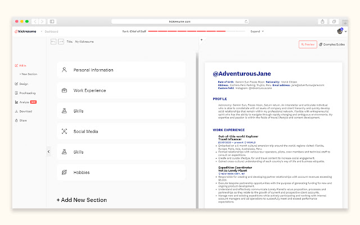
Task: Click the Personal Information person icon
Action: (x=64, y=70)
